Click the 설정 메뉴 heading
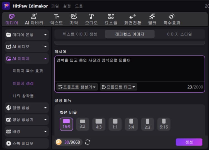209x150 pixels. pyautogui.click(x=63, y=101)
